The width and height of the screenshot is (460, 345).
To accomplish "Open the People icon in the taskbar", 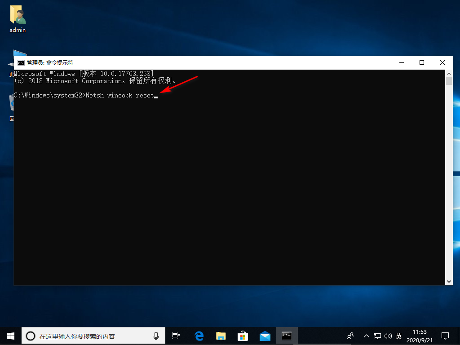I will [x=350, y=336].
